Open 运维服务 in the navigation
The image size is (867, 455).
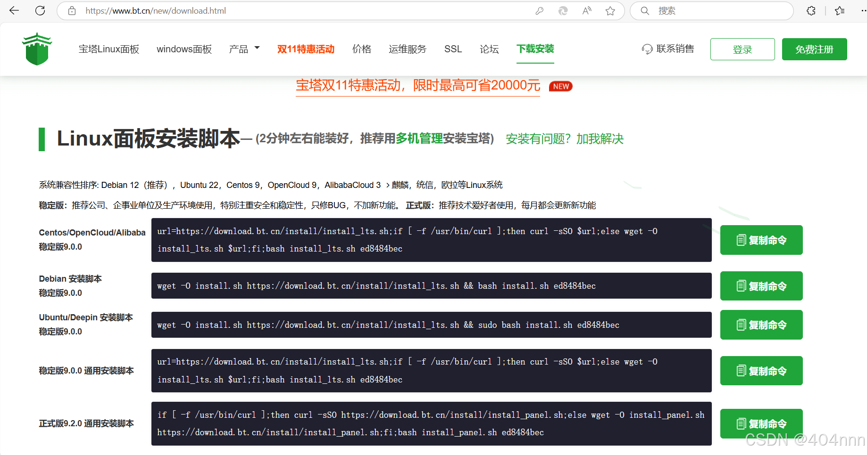(x=408, y=49)
